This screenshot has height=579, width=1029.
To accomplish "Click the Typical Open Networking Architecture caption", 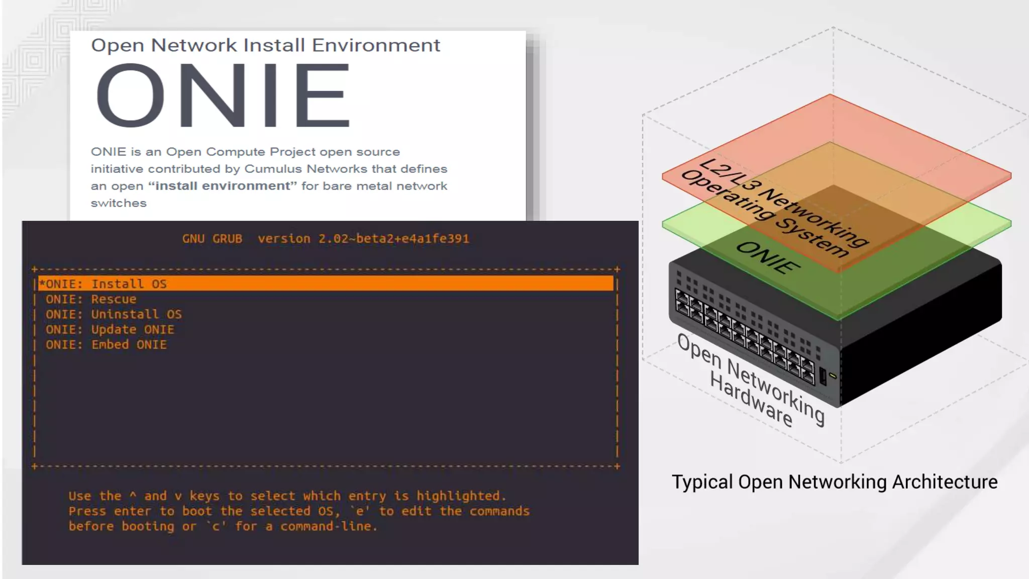I will pyautogui.click(x=835, y=482).
